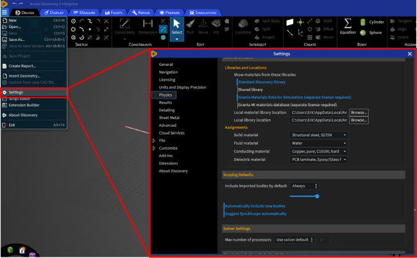Open Max number of processors dropdown
The height and width of the screenshot is (258, 417).
pos(294,239)
